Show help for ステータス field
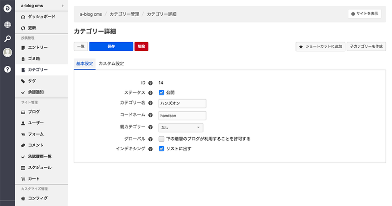The height and width of the screenshot is (206, 392). [x=150, y=93]
